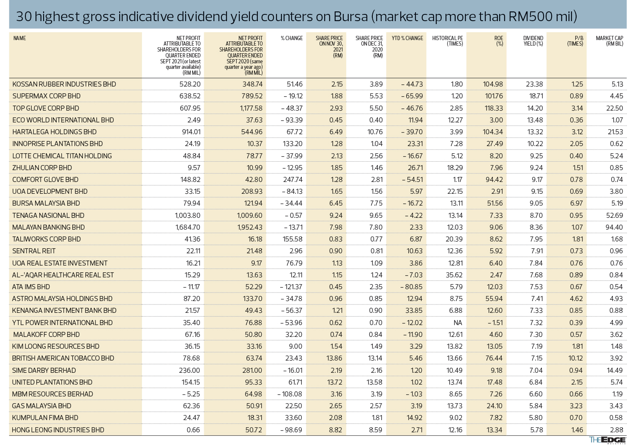Image resolution: width=634 pixels, height=445 pixels.
Task: Select the TOP GLOVE CORP BHD row name
Action: tap(46, 108)
